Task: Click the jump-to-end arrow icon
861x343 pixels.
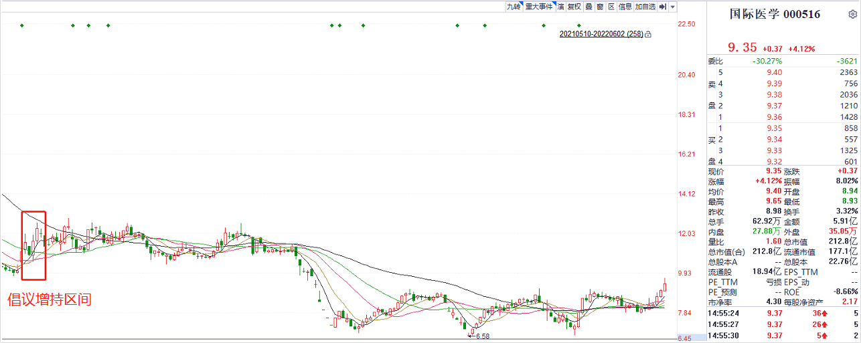Action: 662,7
